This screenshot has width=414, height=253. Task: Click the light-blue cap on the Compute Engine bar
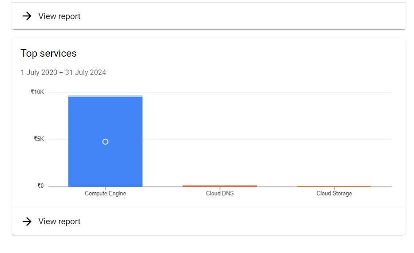pyautogui.click(x=105, y=96)
